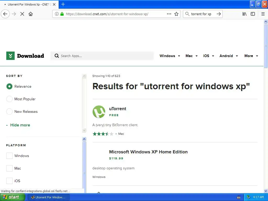268x201 pixels.
Task: Open the Library icon in toolbar
Action: (x=244, y=14)
